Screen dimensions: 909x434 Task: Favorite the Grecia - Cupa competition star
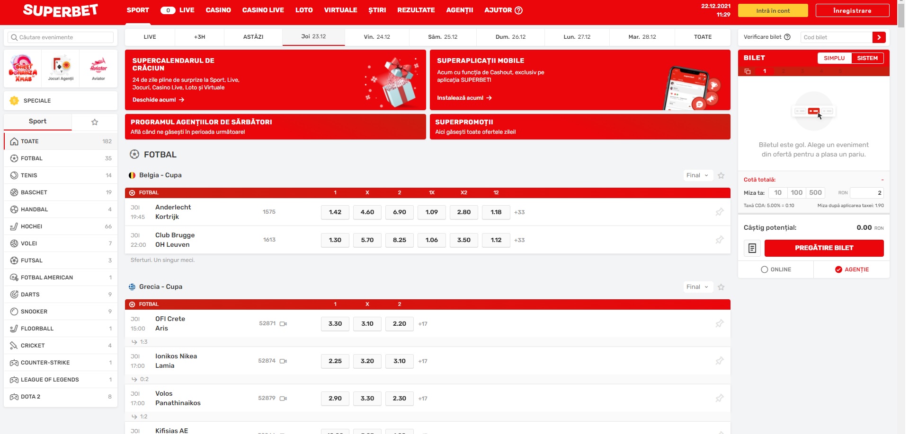click(721, 287)
